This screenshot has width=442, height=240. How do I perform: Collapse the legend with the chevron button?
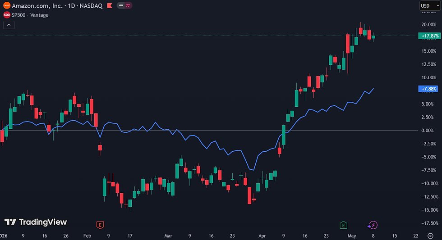click(x=9, y=25)
